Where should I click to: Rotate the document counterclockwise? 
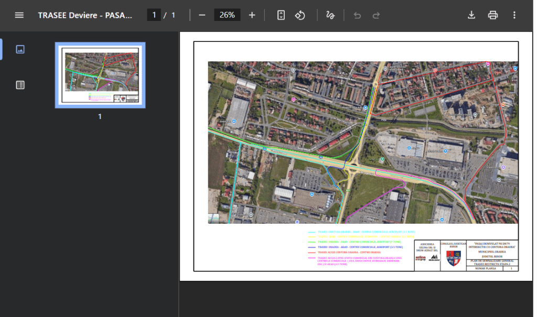(300, 15)
